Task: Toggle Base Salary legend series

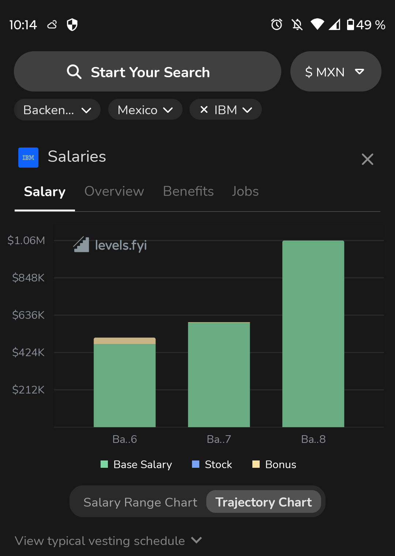Action: pos(136,464)
